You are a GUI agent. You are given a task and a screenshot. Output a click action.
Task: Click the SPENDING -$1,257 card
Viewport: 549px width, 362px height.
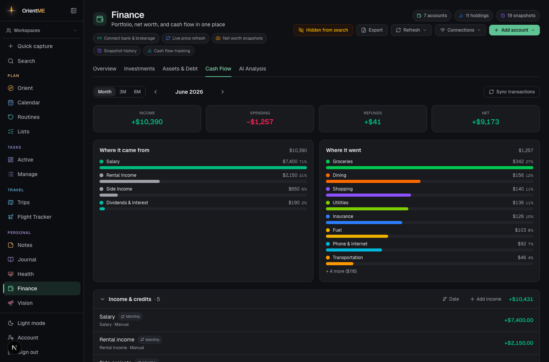click(x=260, y=119)
